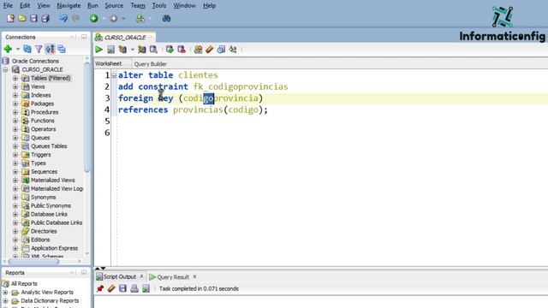Select the Materialized Views tree item
Viewport: 548px width, 308px height.
(53, 181)
